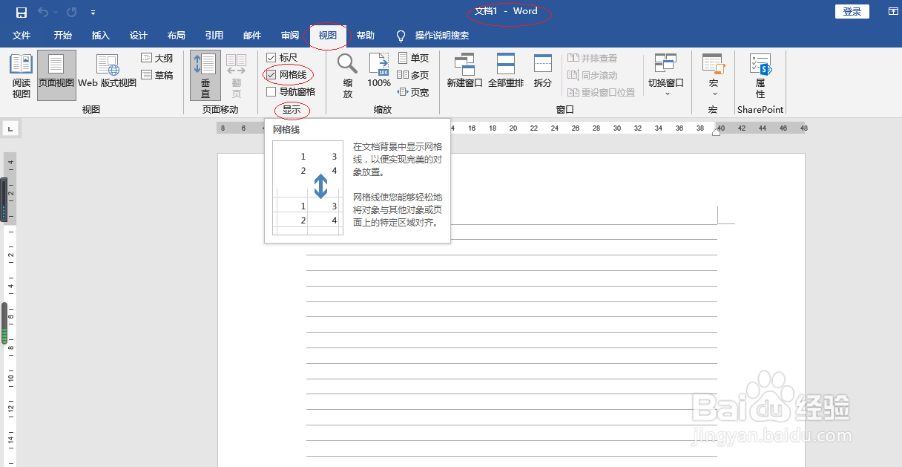Click the Macros (宏) icon
The image size is (902, 467).
(713, 64)
